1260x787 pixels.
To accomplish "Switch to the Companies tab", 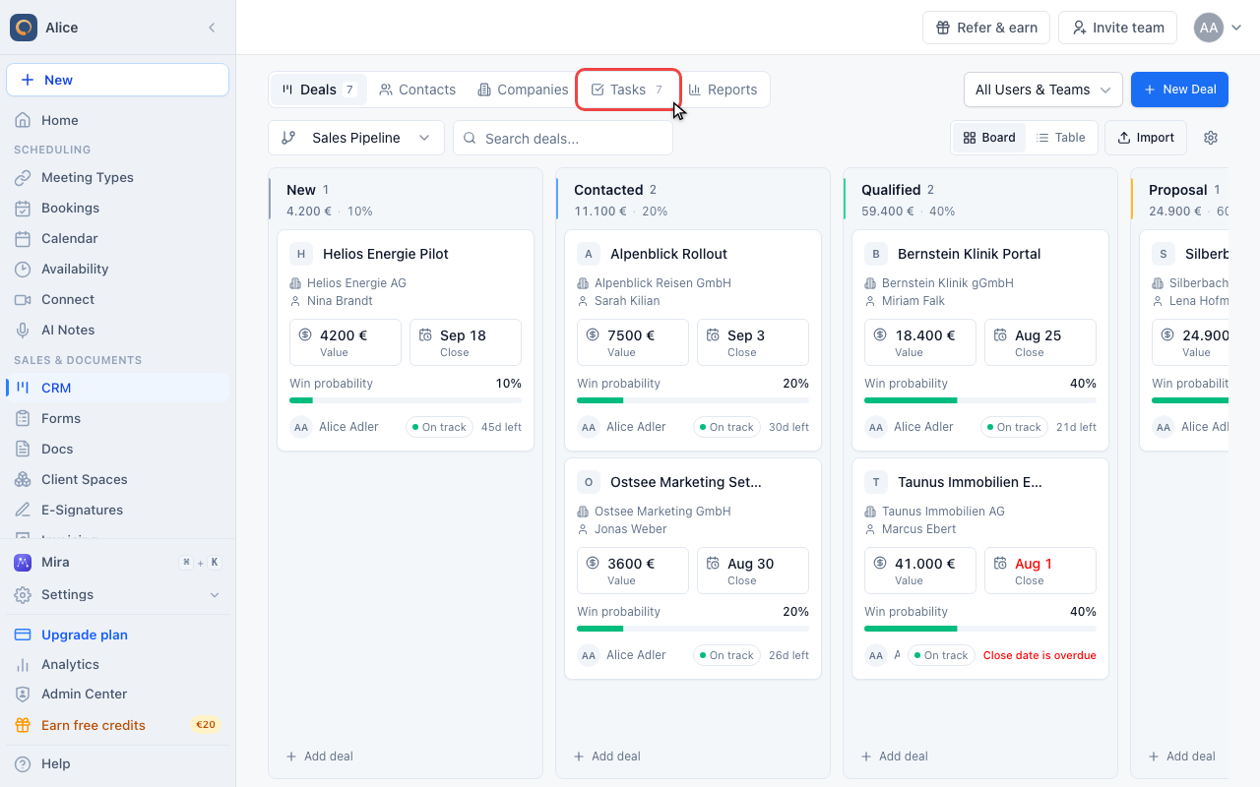I will click(523, 90).
